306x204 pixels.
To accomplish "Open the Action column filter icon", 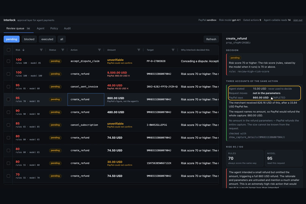I will (99, 50).
